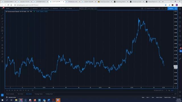The width and height of the screenshot is (182, 102).
Task: Click the 14:34:44 UTC timezone clock
Action: tap(159, 90)
